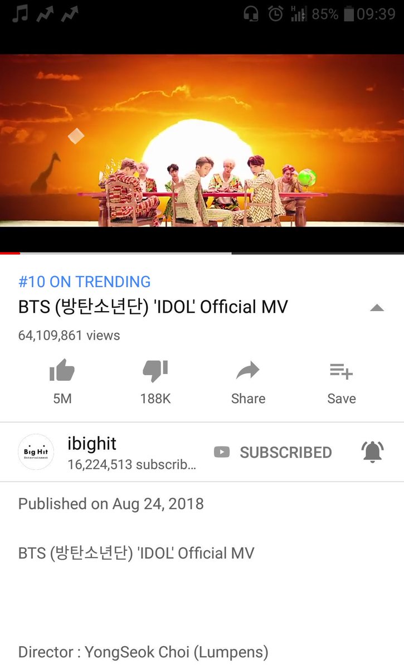Tap the SUBSCRIBED button to unsubscribe
The image size is (404, 669).
point(272,452)
